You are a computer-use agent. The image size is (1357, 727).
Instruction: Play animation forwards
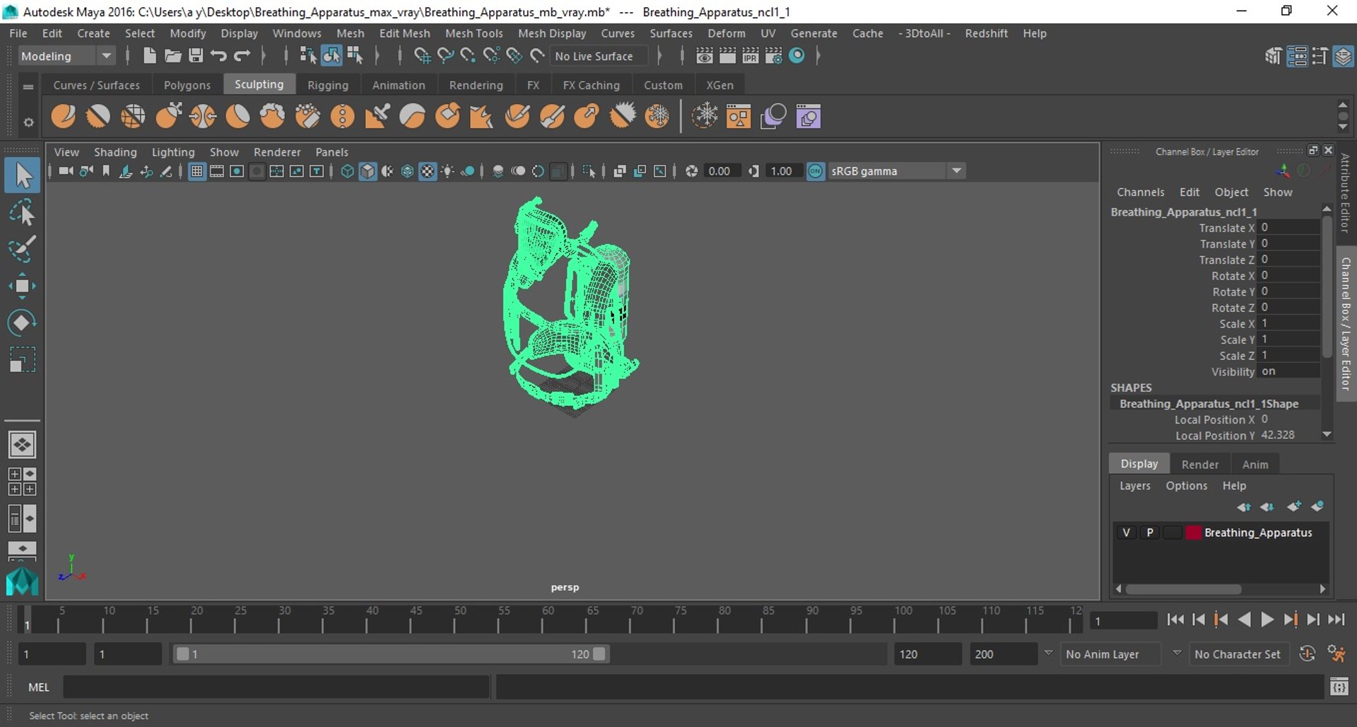click(x=1267, y=620)
